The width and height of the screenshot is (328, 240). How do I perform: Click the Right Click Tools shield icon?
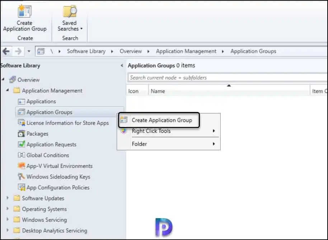tap(124, 131)
